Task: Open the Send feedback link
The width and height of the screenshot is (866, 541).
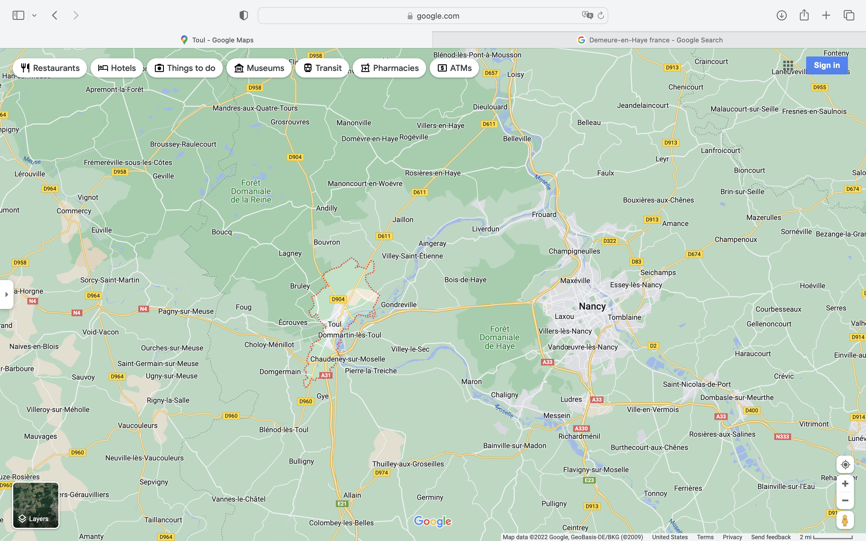Action: pyautogui.click(x=770, y=537)
